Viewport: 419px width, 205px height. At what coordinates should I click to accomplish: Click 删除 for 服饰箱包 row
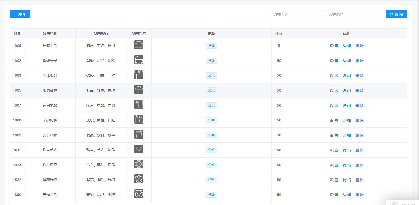(359, 91)
